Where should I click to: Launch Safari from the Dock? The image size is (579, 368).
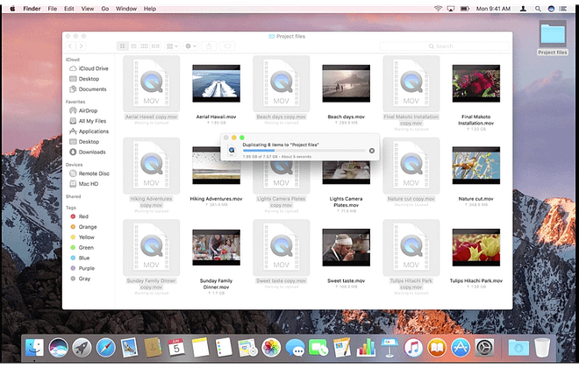pyautogui.click(x=106, y=347)
